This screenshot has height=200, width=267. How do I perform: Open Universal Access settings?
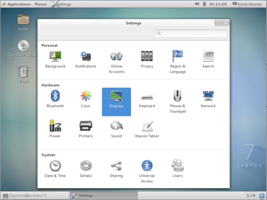(x=147, y=171)
